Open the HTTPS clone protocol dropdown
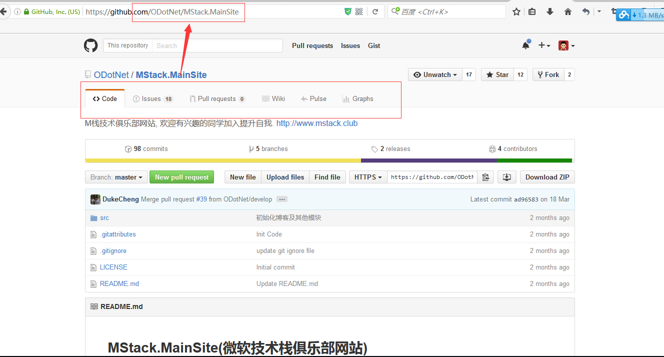This screenshot has width=664, height=357. pos(368,177)
